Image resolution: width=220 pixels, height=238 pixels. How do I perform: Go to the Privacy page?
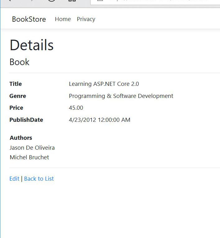click(86, 19)
